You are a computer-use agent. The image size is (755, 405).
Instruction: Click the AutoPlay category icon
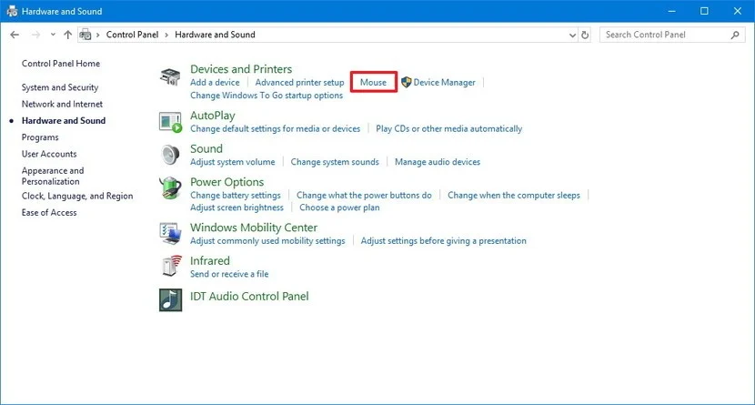point(170,122)
